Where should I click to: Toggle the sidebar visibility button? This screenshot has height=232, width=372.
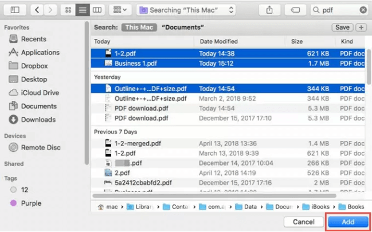tap(14, 10)
